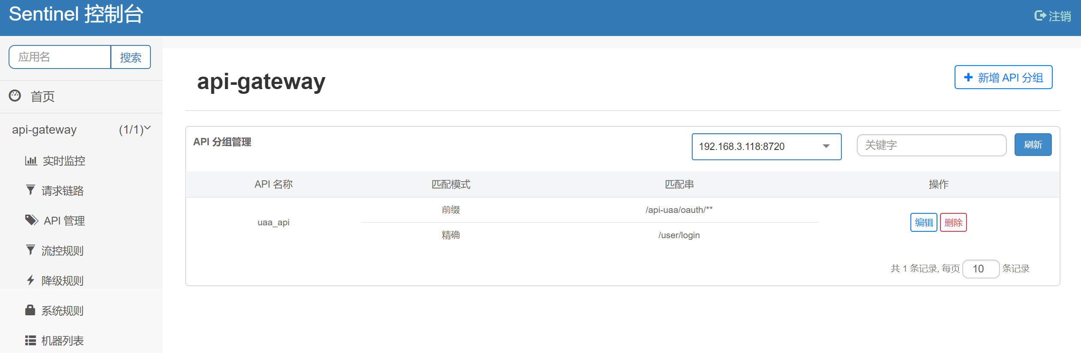
Task: Click the 操作 column header
Action: [x=939, y=184]
